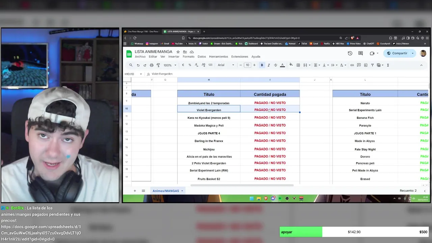Click the Compartir button
Viewport: 432px width, 243px height.
398,53
